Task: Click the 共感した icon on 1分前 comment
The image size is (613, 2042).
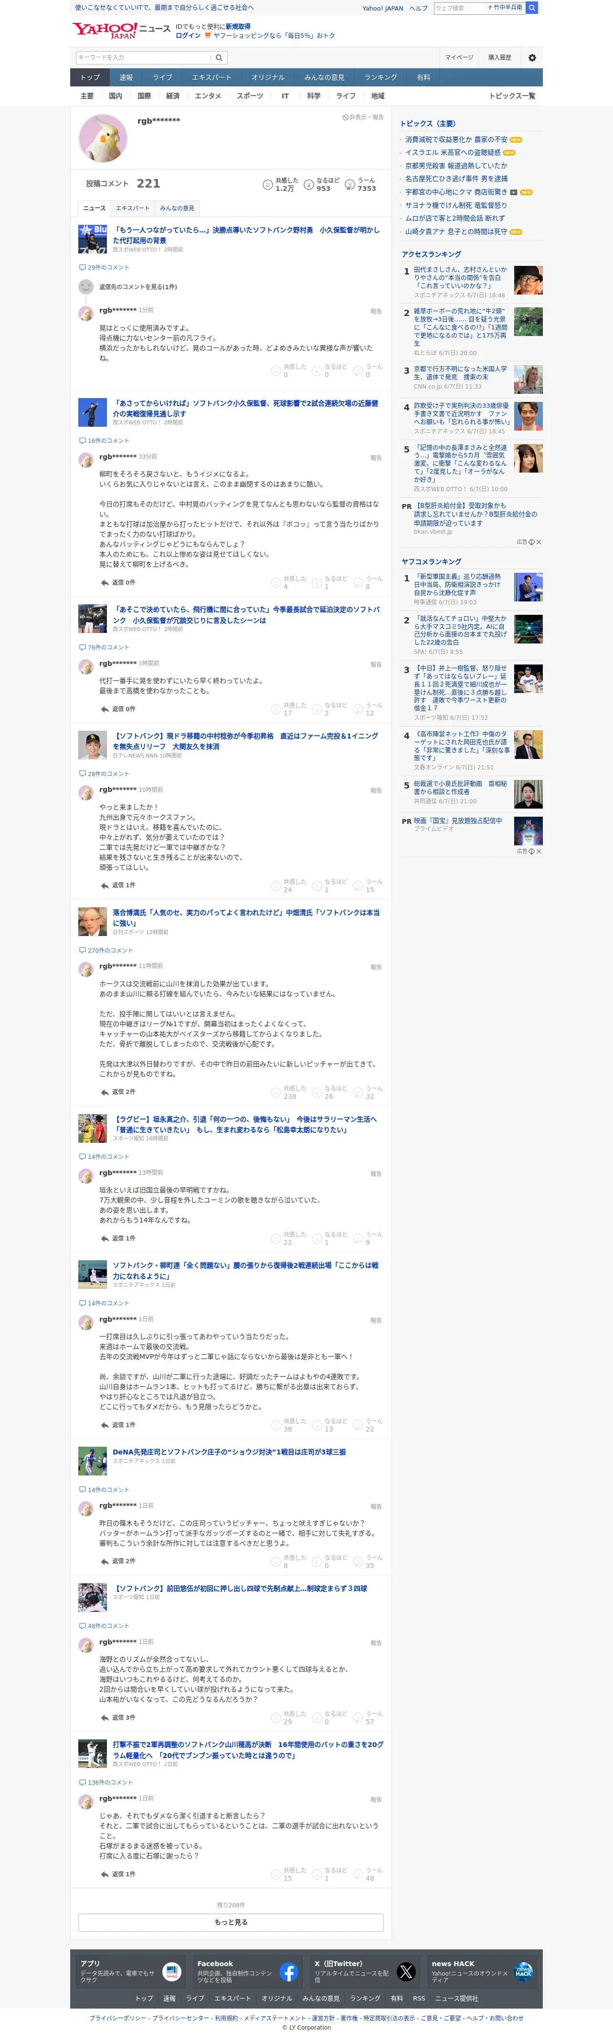Action: [276, 370]
